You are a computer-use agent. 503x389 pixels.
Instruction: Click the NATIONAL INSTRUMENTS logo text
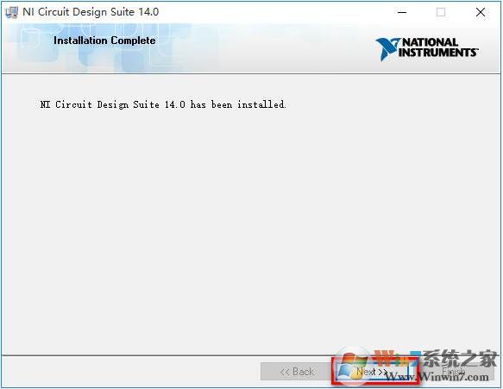click(438, 47)
